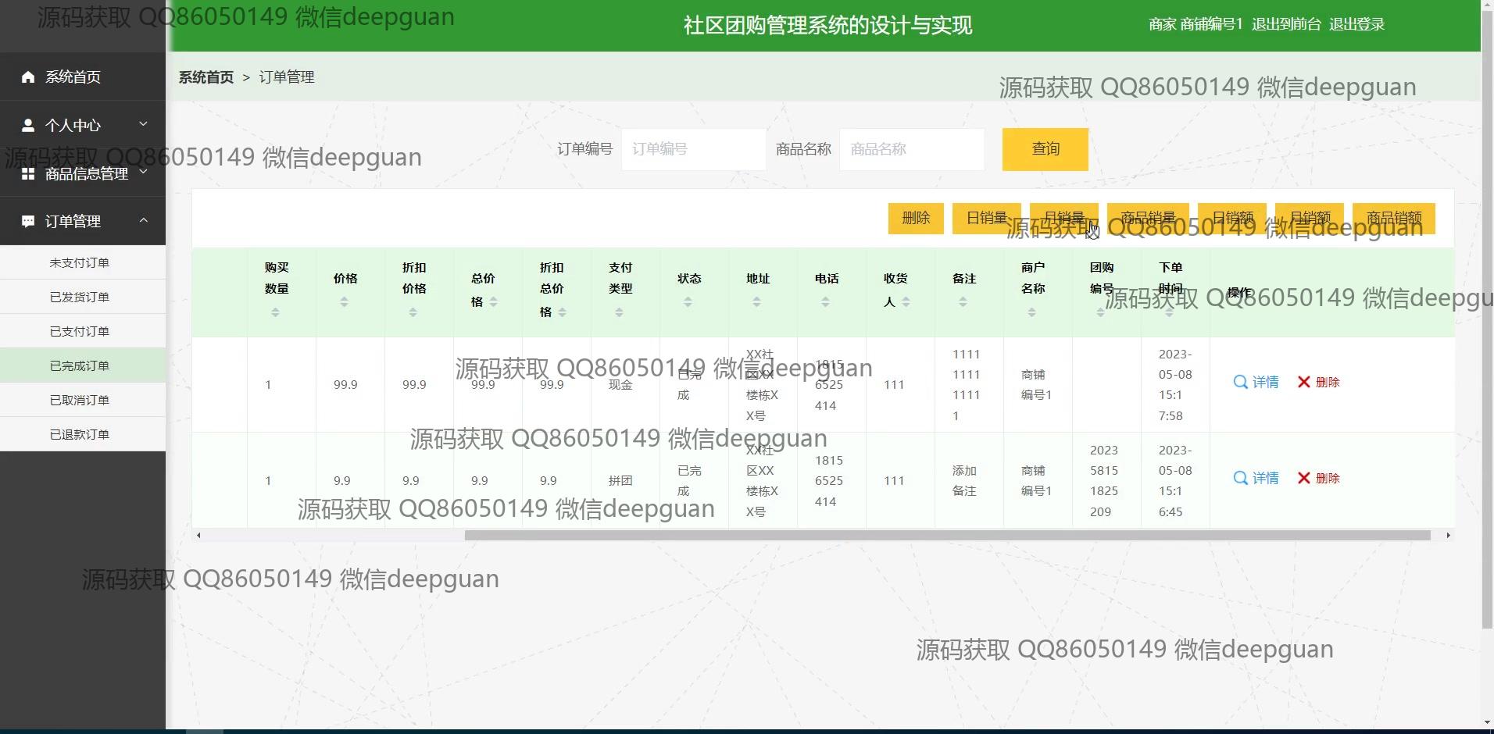Select 未支付订单 in sidebar submenu

[x=80, y=263]
